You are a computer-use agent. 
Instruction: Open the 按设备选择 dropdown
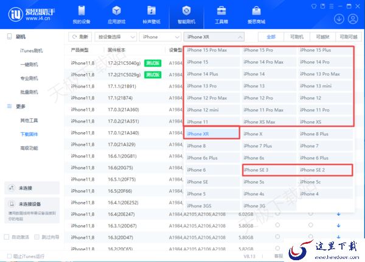click(116, 37)
